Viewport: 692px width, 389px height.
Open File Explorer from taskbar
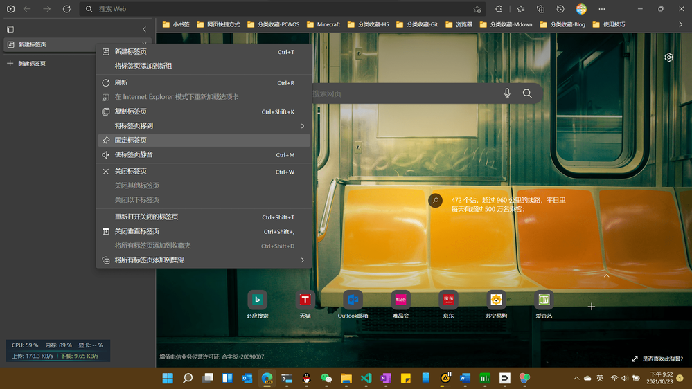[x=346, y=379]
